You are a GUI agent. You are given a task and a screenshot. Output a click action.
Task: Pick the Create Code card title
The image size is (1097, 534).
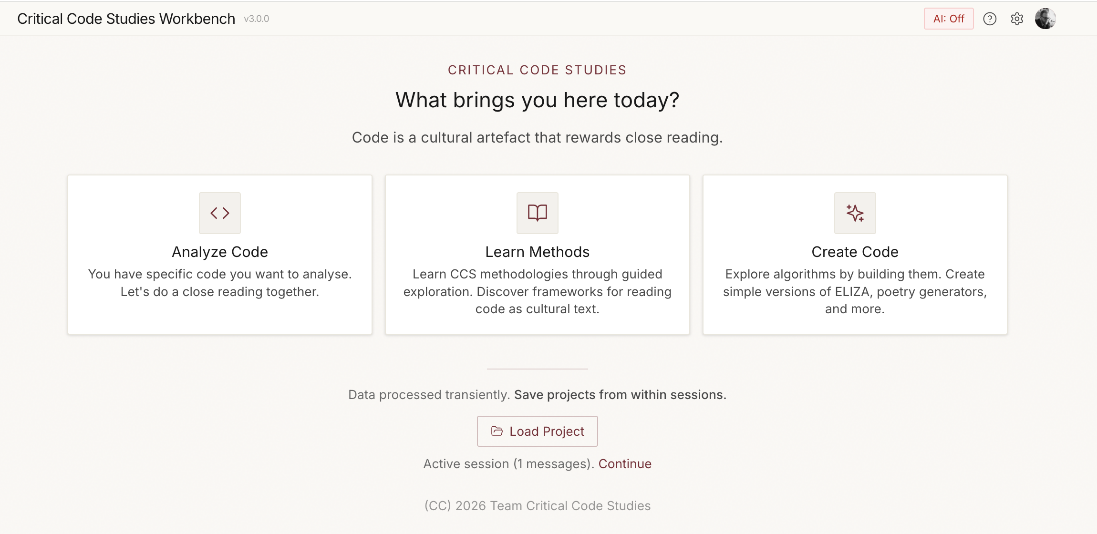855,252
